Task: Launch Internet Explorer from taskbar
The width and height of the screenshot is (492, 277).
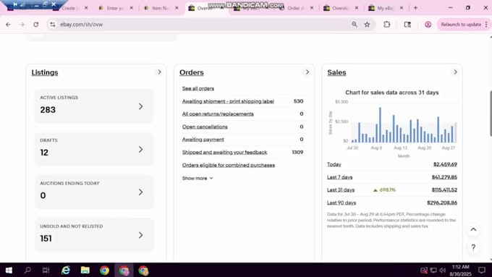Action: click(x=66, y=270)
